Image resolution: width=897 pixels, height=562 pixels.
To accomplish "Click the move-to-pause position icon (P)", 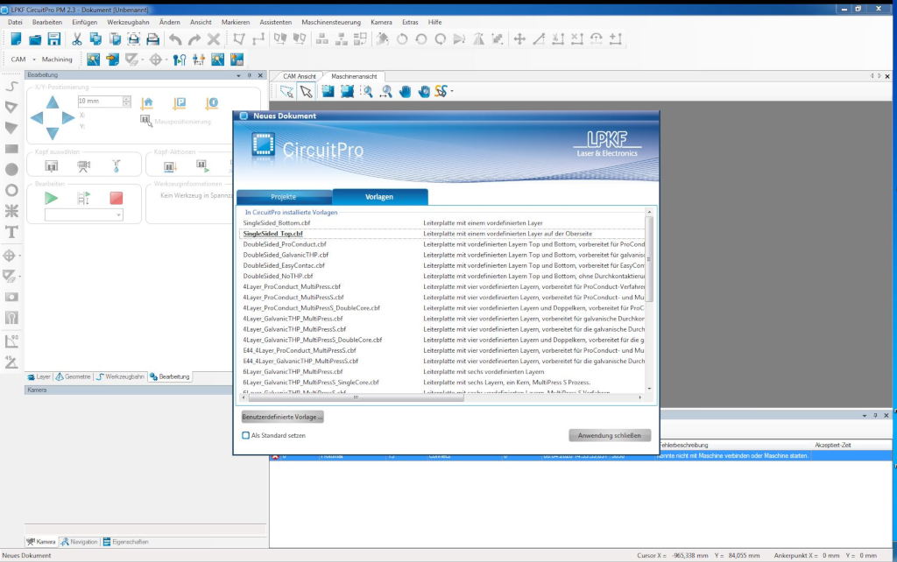I will click(180, 103).
